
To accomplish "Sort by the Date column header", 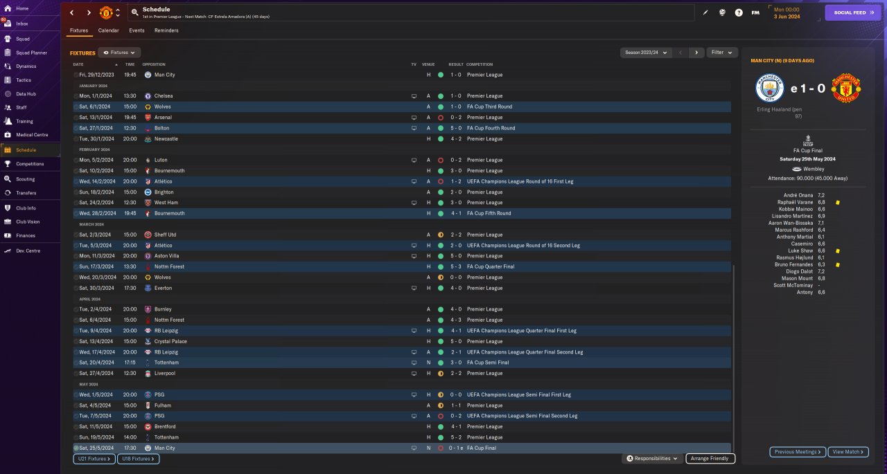I will (x=78, y=64).
